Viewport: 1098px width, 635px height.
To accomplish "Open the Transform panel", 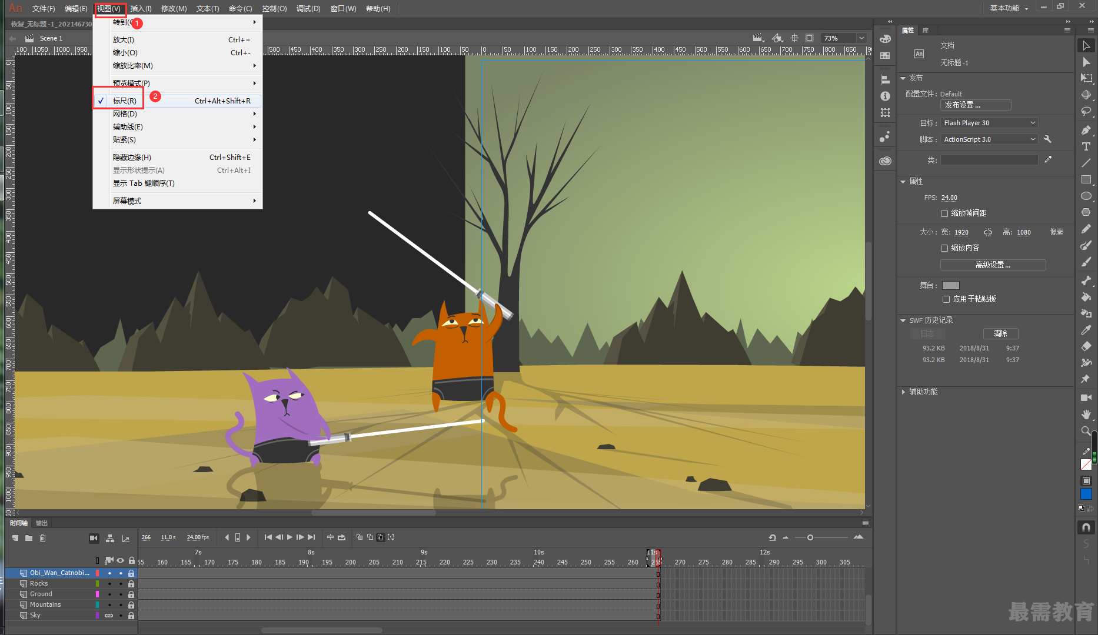I will click(885, 112).
